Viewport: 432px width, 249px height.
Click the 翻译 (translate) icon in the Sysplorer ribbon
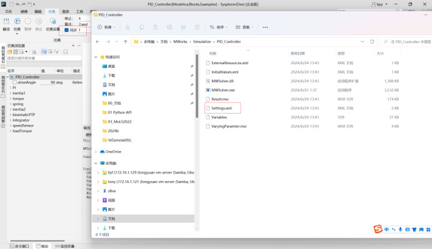[x=6, y=21]
